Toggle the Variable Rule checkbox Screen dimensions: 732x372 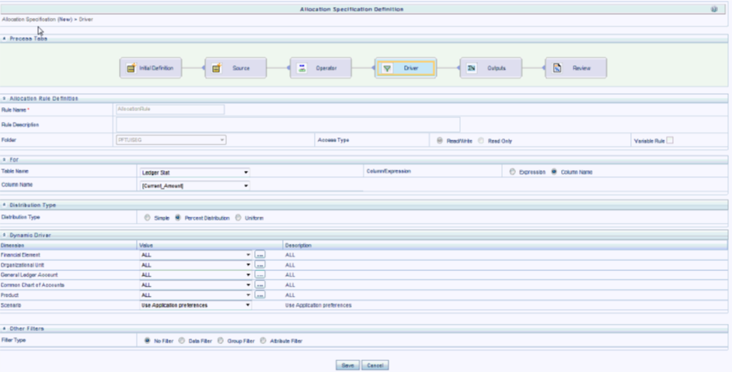pyautogui.click(x=670, y=140)
